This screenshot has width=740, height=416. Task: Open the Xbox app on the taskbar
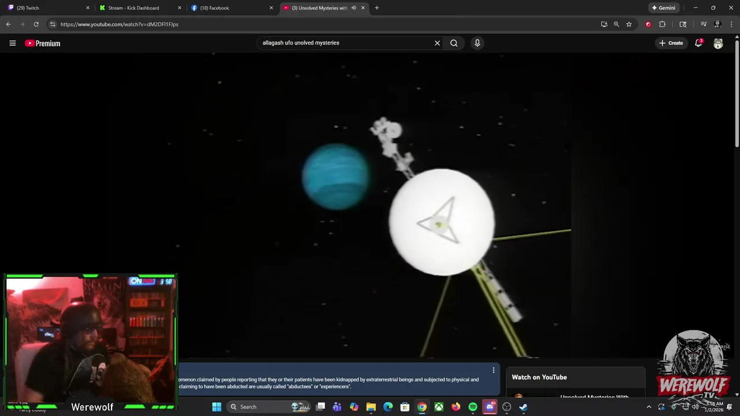pos(439,407)
